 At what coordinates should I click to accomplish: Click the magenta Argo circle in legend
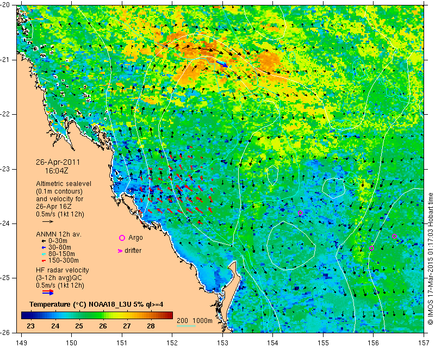tap(122, 238)
